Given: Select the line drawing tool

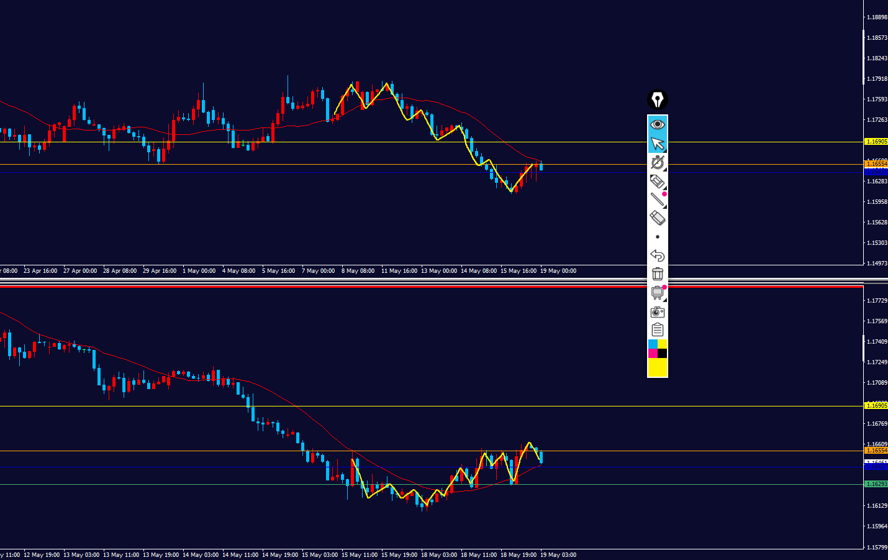Looking at the screenshot, I should (x=657, y=200).
